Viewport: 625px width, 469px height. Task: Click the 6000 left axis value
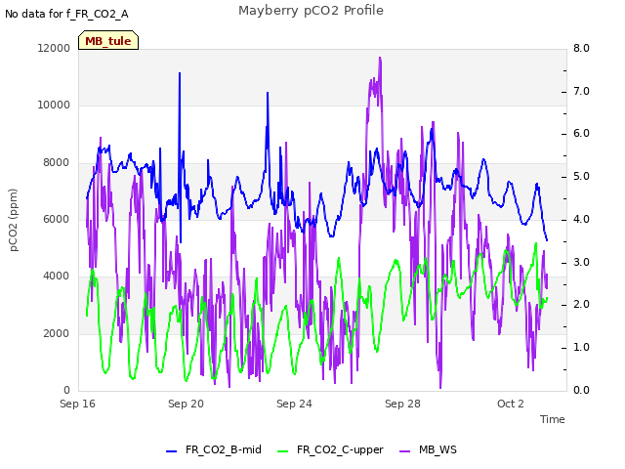[57, 219]
